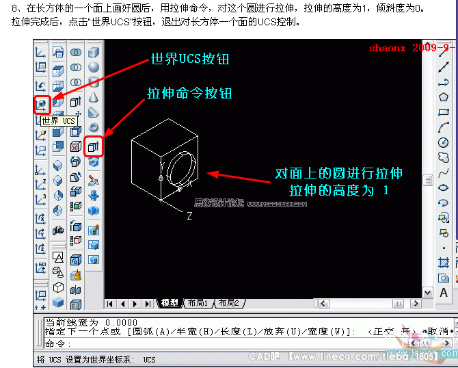Viewport: 458px width, 368px height.
Task: Click the Rotate Faces icon
Action: [76, 161]
